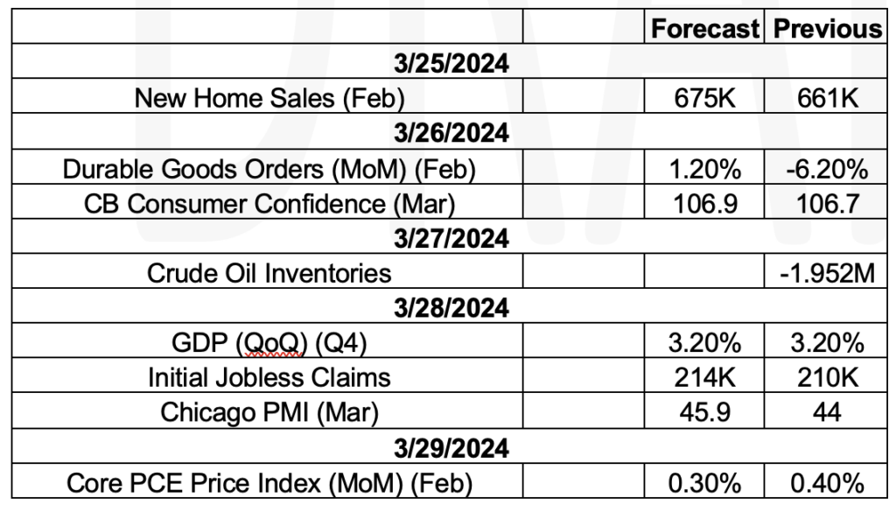Image resolution: width=896 pixels, height=505 pixels.
Task: Select the Core PCE Price Index cell
Action: coord(268,481)
